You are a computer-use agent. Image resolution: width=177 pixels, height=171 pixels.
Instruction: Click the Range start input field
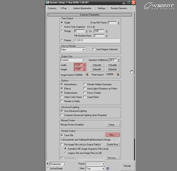(x=79, y=31)
